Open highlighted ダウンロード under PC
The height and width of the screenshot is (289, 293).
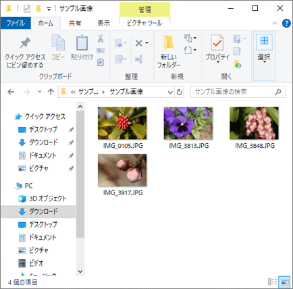pyautogui.click(x=38, y=211)
